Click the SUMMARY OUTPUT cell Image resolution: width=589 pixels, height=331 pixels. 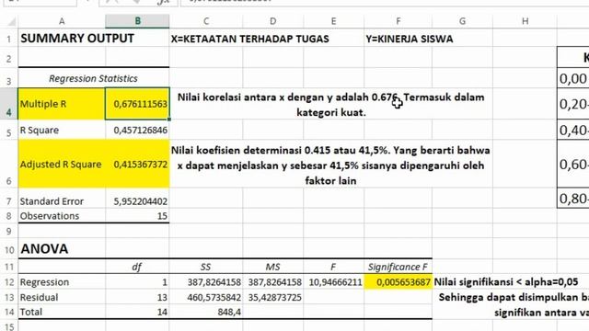(77, 39)
